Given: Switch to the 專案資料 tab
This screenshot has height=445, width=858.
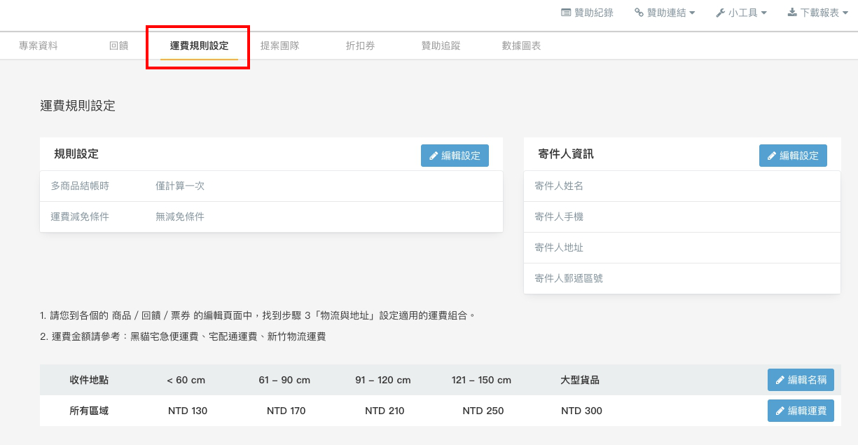Looking at the screenshot, I should pos(39,46).
